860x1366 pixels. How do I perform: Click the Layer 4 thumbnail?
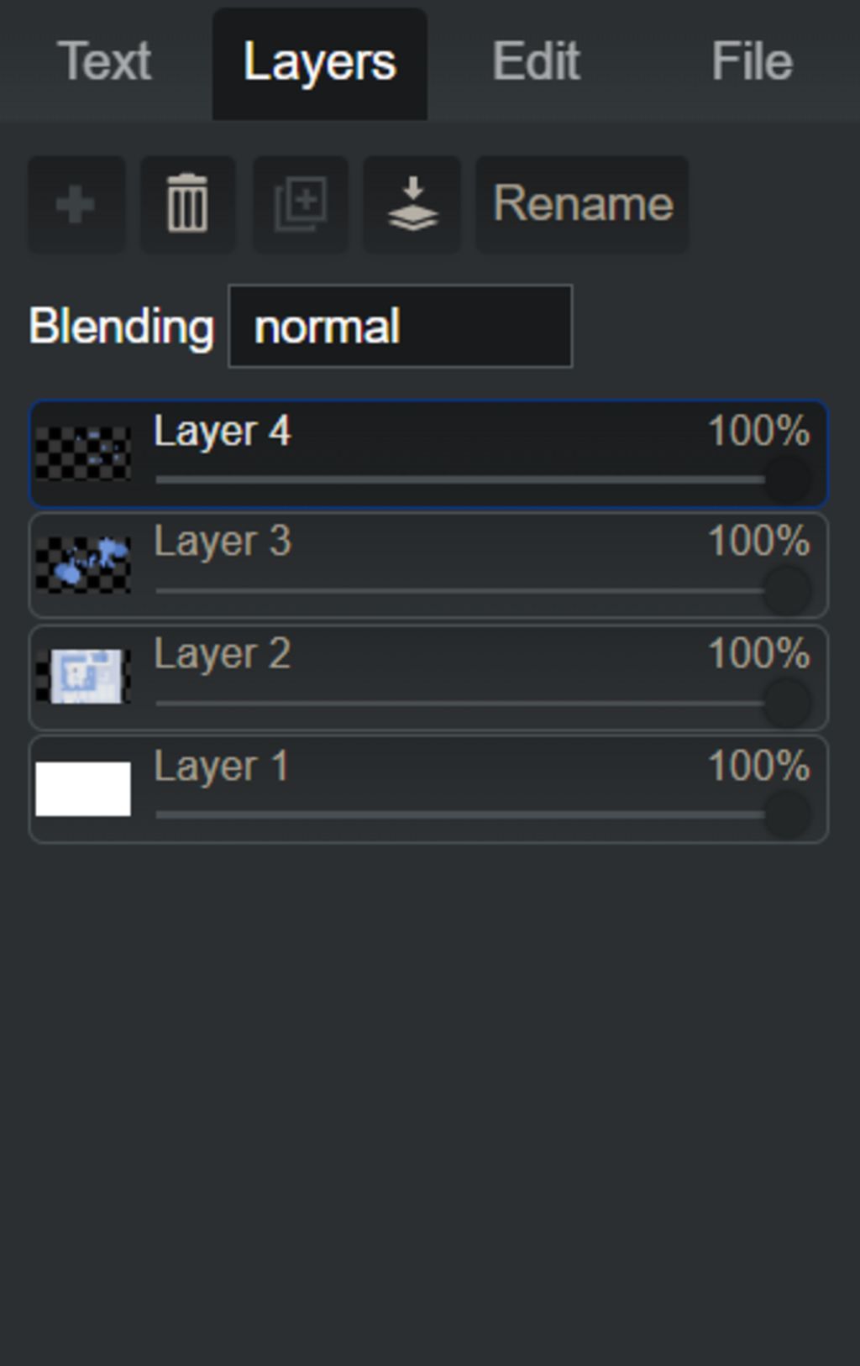tap(83, 453)
